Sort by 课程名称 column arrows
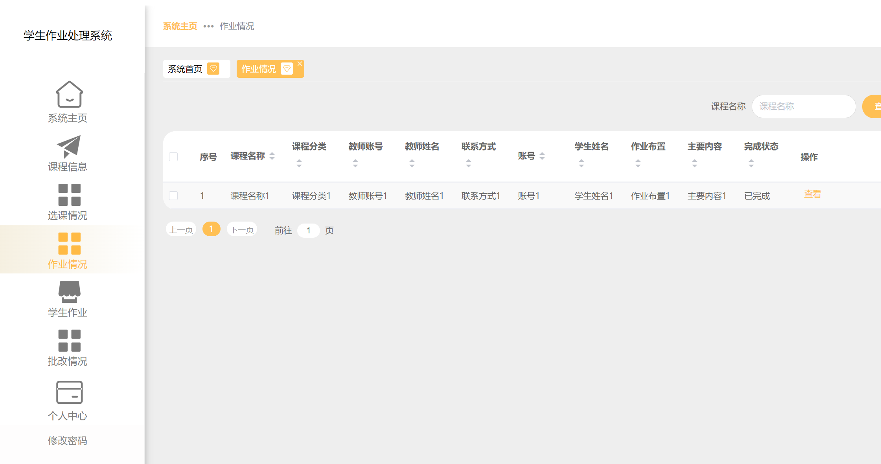 [272, 156]
